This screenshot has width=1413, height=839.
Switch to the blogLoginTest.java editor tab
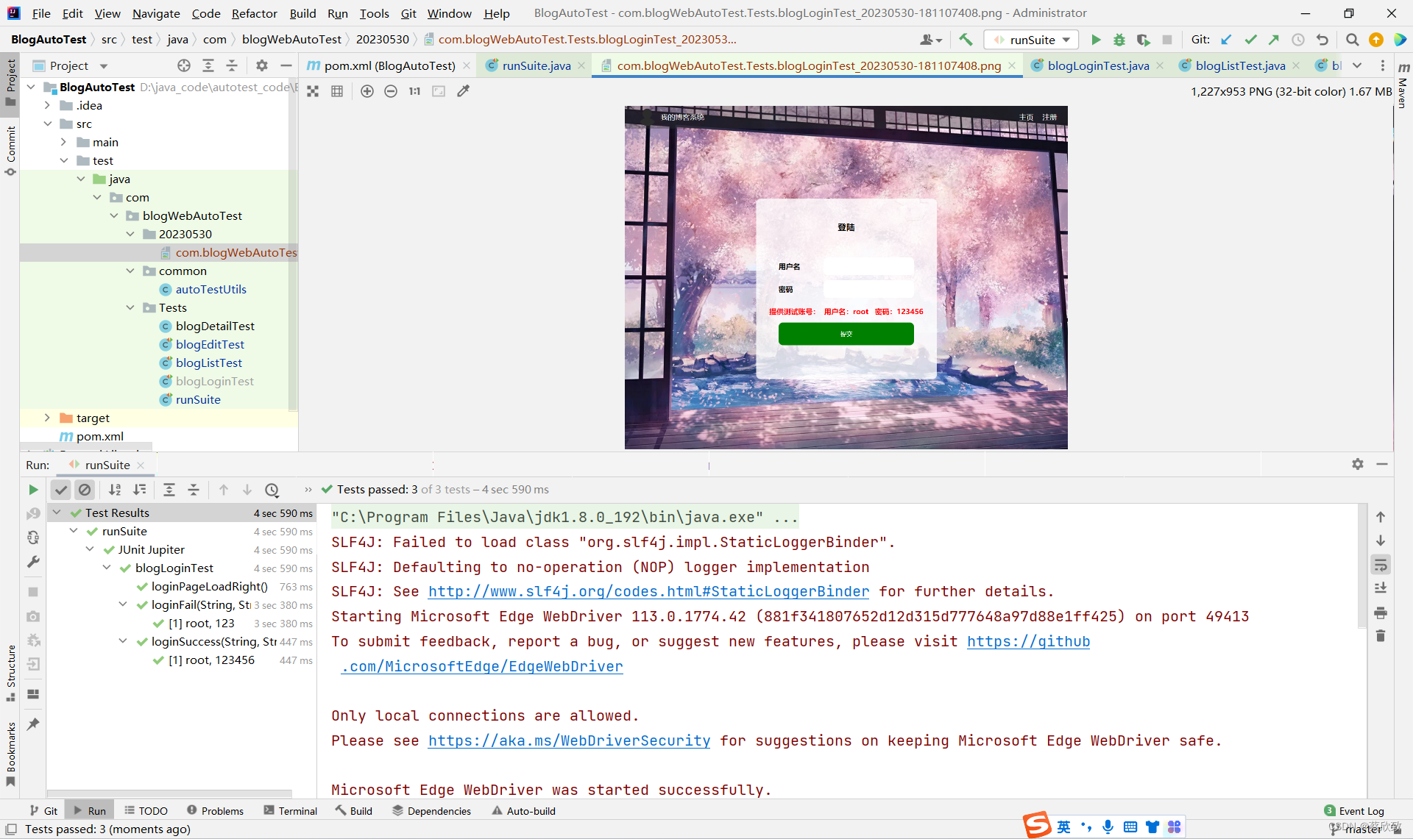pos(1097,65)
